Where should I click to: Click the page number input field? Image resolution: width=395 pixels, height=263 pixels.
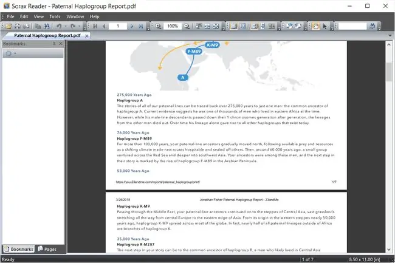[118, 26]
